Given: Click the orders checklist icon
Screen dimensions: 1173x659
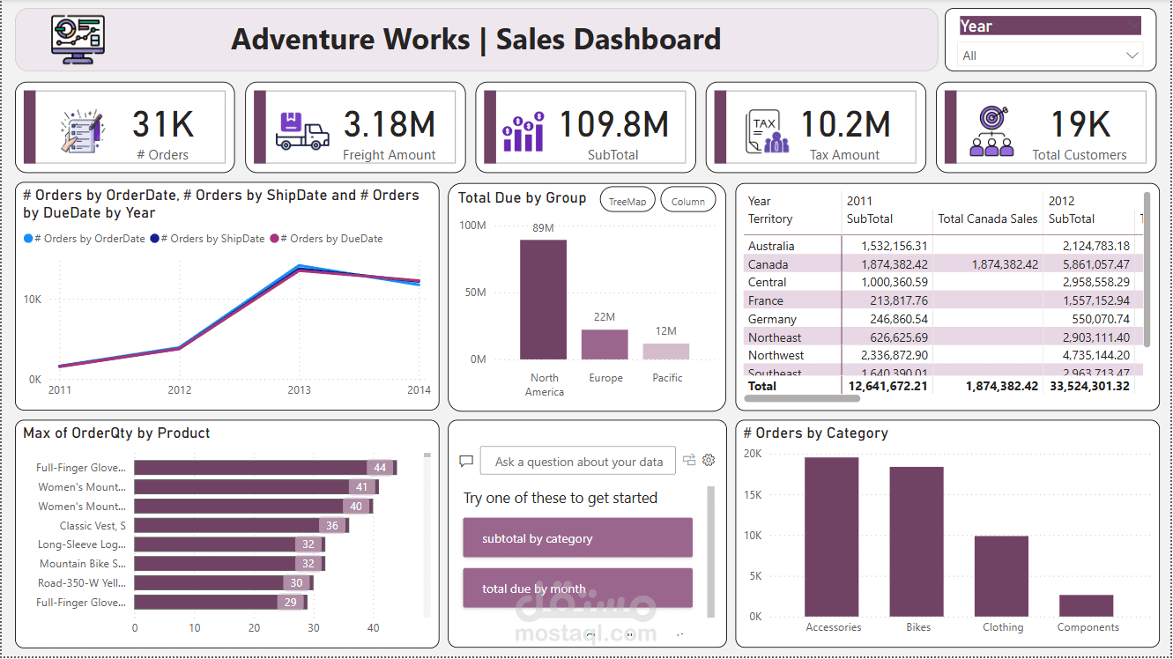Looking at the screenshot, I should tap(82, 133).
